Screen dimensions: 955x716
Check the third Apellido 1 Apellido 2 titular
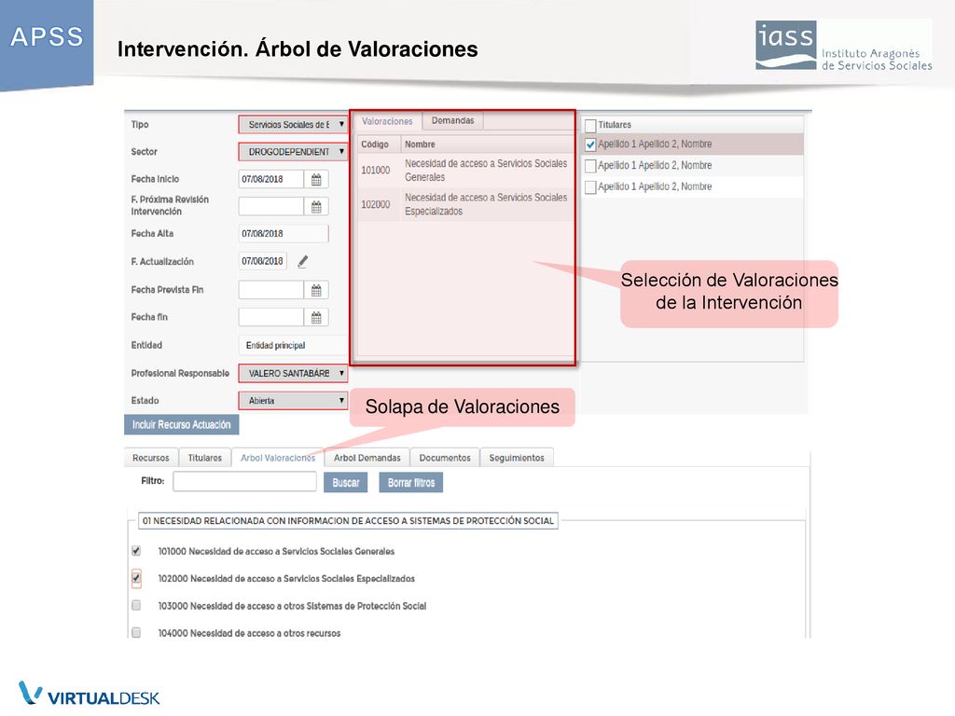point(590,186)
